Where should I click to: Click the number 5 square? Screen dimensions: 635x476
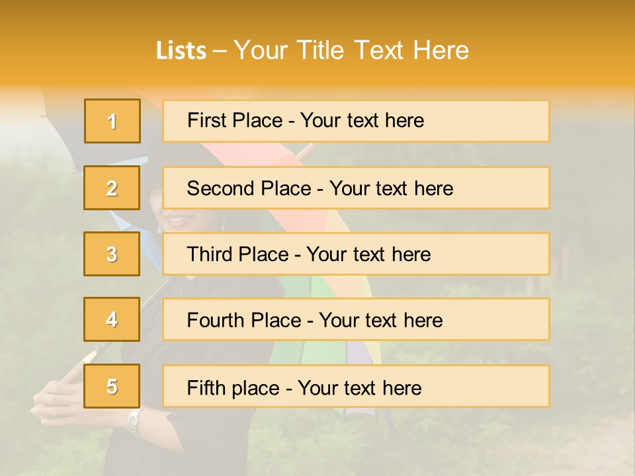[x=112, y=386]
